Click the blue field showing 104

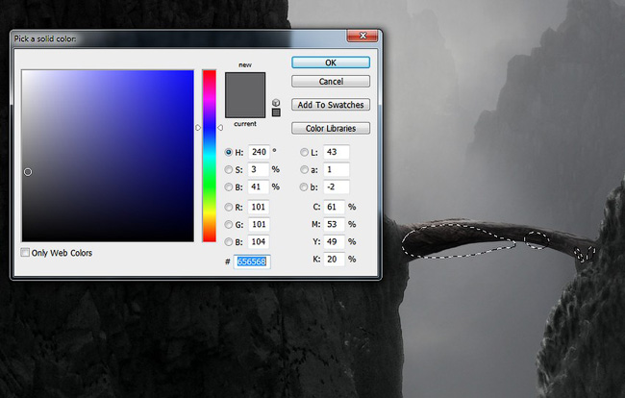click(259, 242)
